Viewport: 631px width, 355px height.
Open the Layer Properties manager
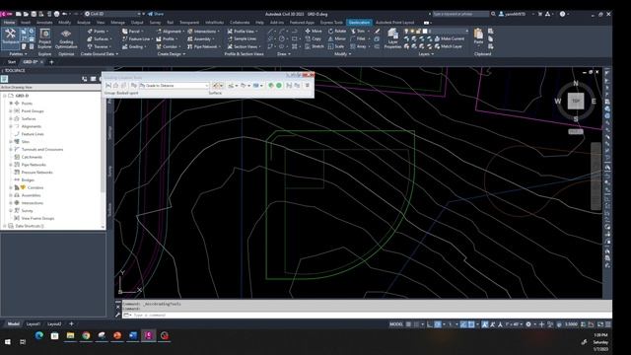(x=392, y=38)
